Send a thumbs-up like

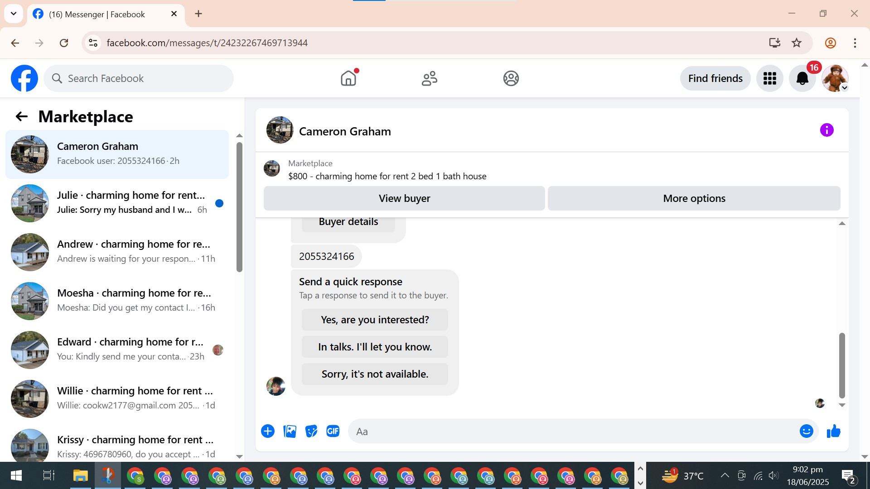834,431
